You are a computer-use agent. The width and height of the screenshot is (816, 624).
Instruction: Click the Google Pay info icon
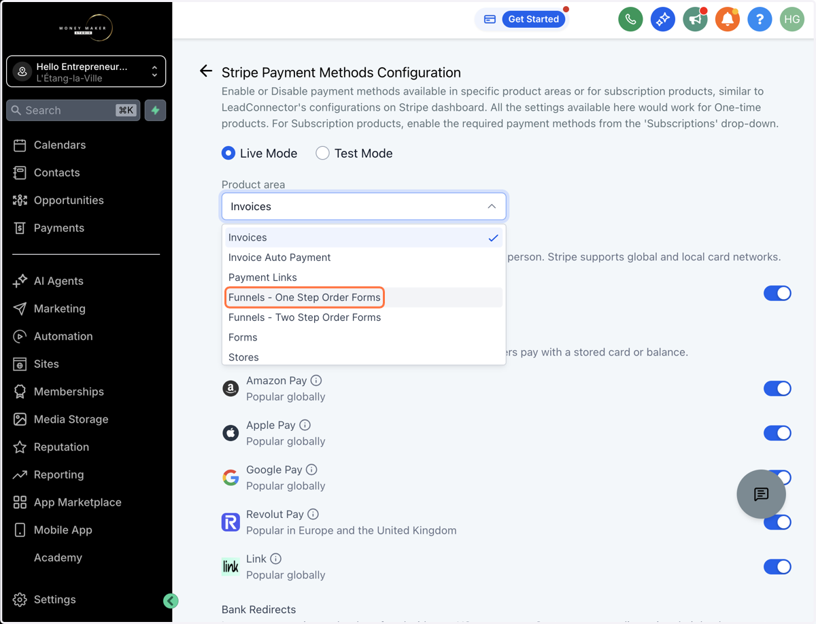(x=311, y=470)
